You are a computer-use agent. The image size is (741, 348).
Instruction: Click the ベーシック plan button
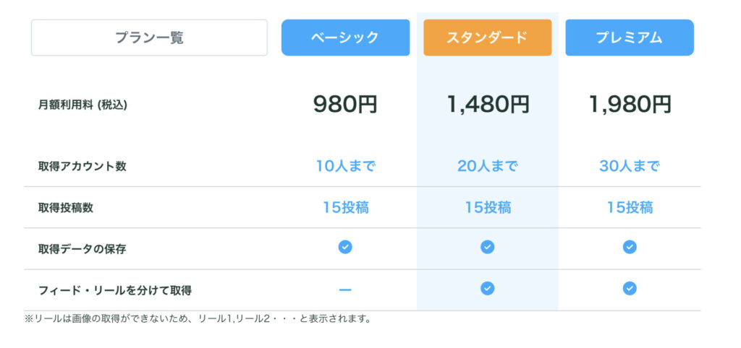345,38
